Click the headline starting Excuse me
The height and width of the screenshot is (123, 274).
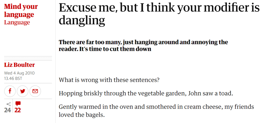click(x=159, y=14)
